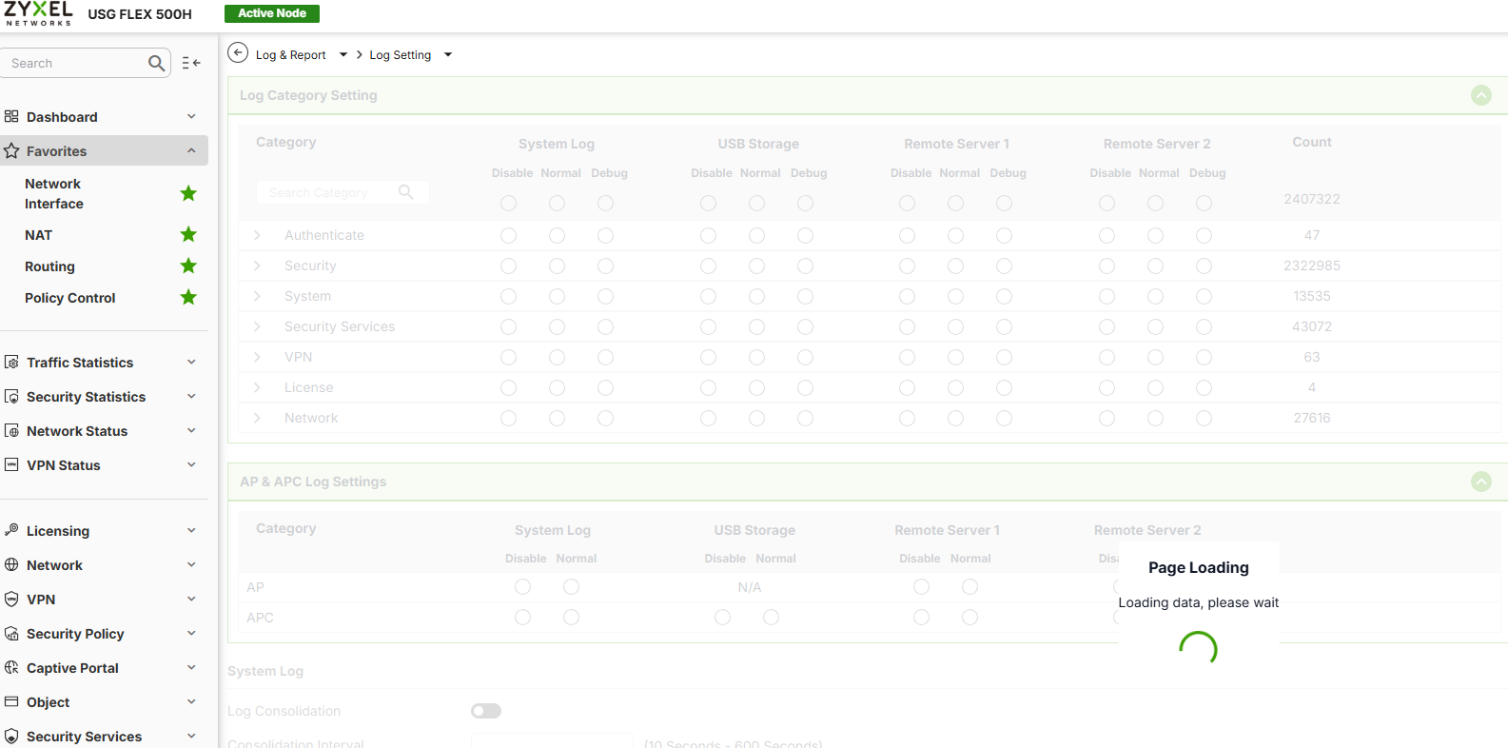This screenshot has width=1508, height=748.
Task: Collapse Favorites menu chevron
Action: 191,150
